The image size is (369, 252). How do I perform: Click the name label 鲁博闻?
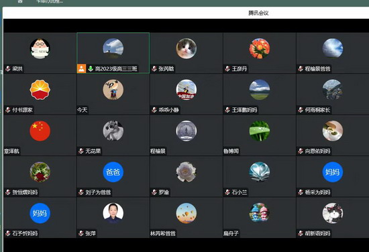coord(231,151)
